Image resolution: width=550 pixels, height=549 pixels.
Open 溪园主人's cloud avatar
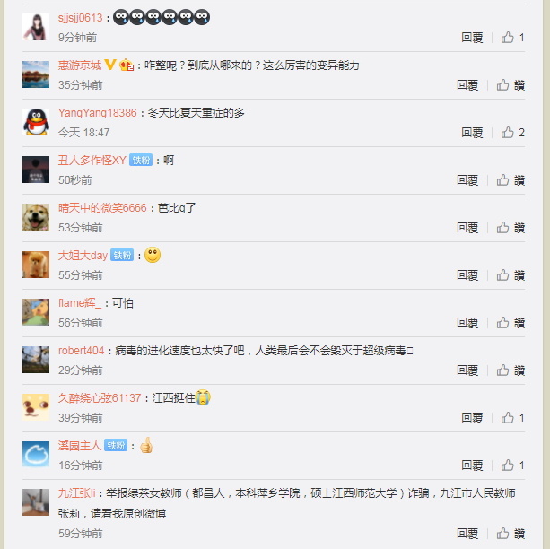(36, 455)
